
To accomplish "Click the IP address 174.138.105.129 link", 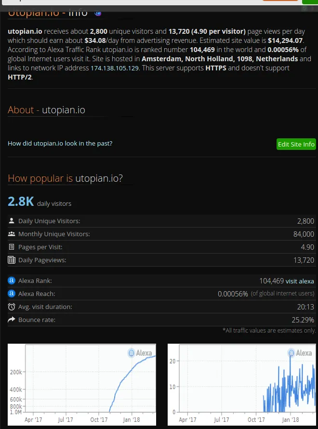I will point(115,68).
